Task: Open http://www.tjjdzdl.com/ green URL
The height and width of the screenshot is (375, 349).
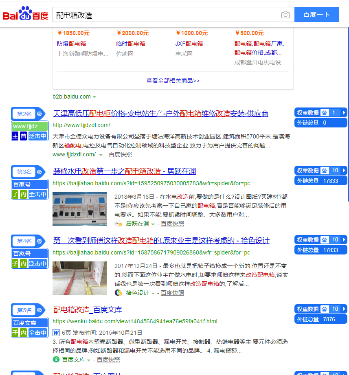Action: click(81, 125)
